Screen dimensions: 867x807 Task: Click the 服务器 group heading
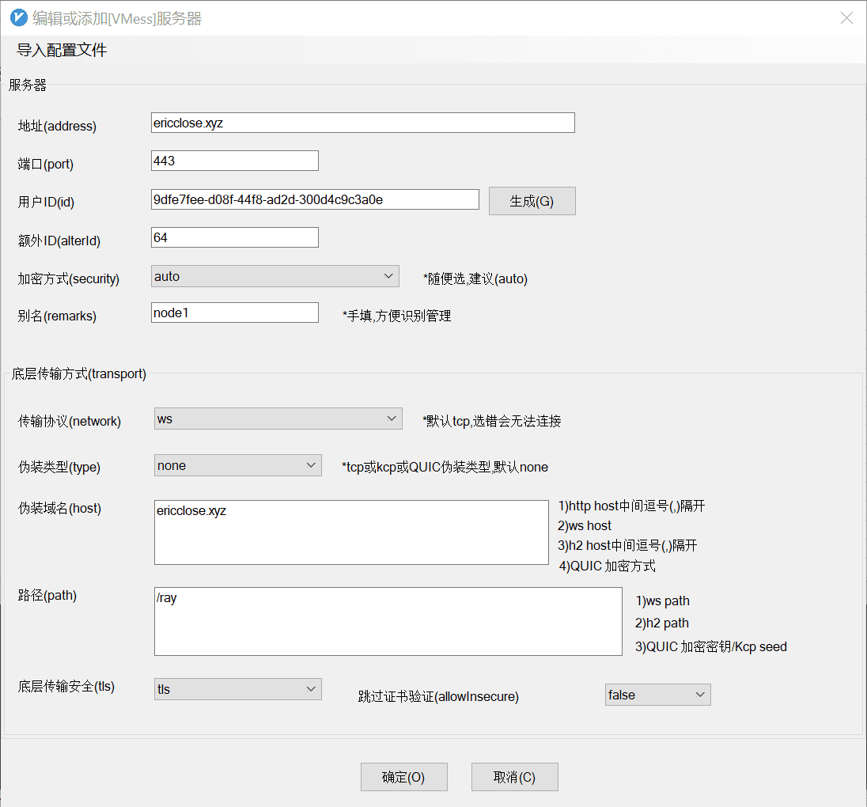[x=28, y=85]
